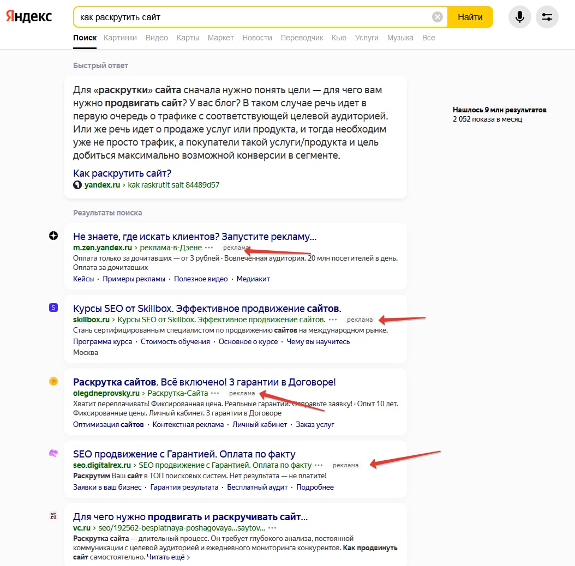Open the Заявки в ваш бизнес sitelink
This screenshot has width=575, height=566.
tap(107, 487)
